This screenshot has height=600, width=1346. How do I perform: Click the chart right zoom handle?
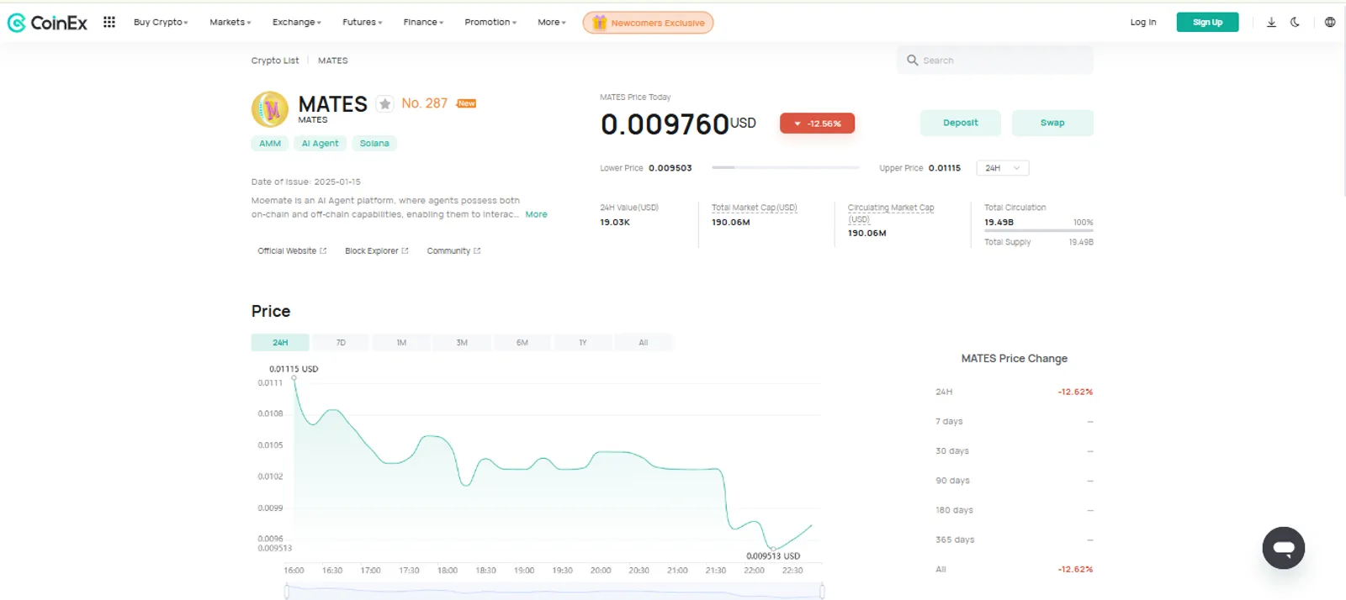tap(822, 592)
